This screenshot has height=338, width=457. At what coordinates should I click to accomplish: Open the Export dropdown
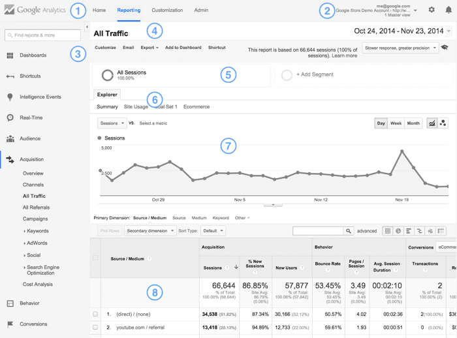(x=150, y=48)
